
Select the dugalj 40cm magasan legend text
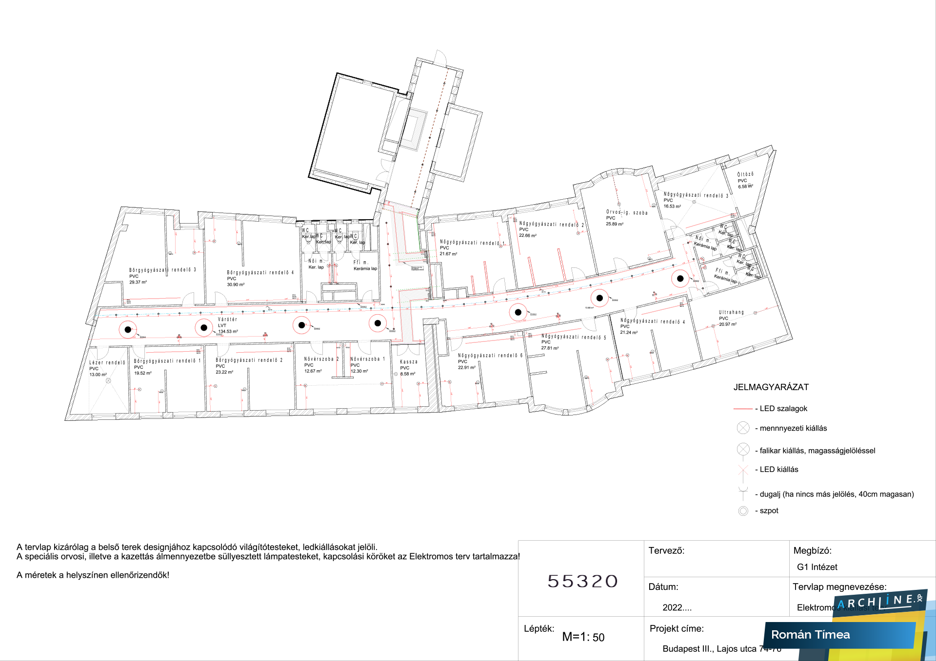point(834,494)
